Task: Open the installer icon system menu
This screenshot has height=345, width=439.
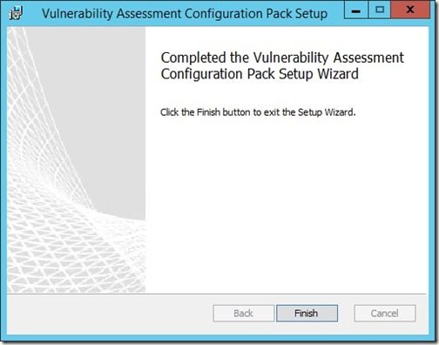Action: (x=16, y=13)
